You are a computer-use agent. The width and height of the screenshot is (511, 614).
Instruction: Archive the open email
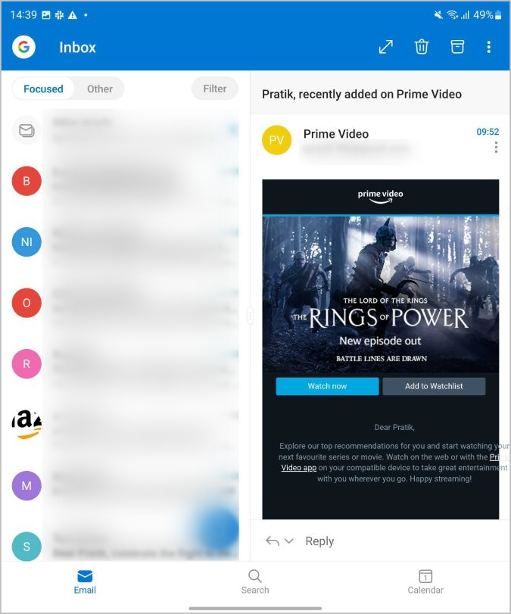[x=457, y=47]
